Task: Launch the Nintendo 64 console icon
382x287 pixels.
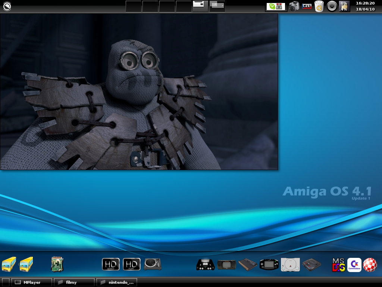Action: pyautogui.click(x=206, y=265)
